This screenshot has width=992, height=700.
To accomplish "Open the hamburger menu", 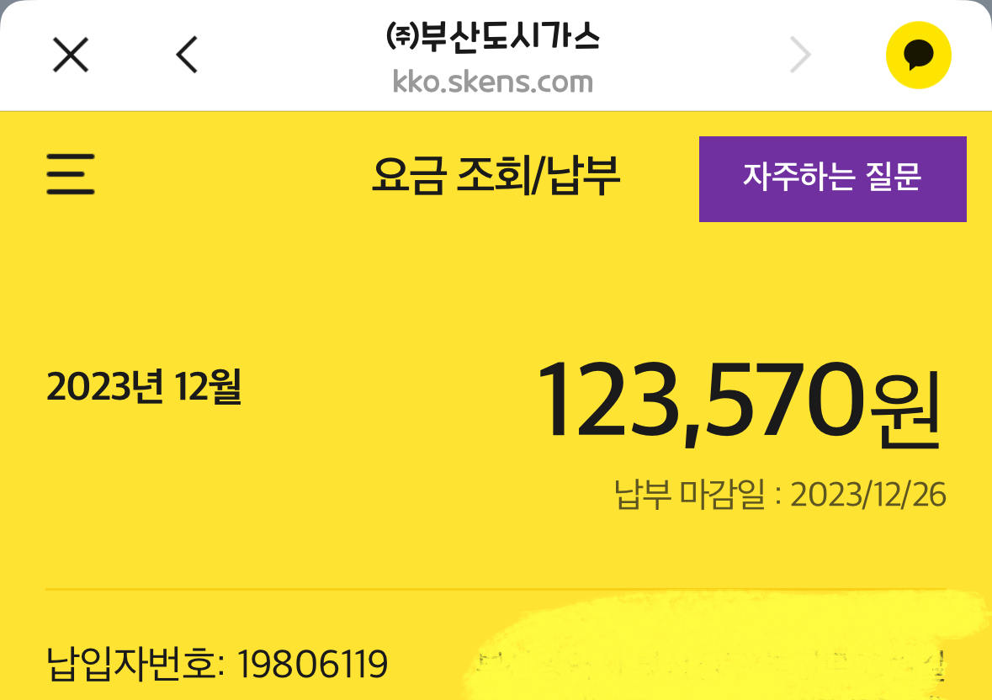I will (x=71, y=176).
